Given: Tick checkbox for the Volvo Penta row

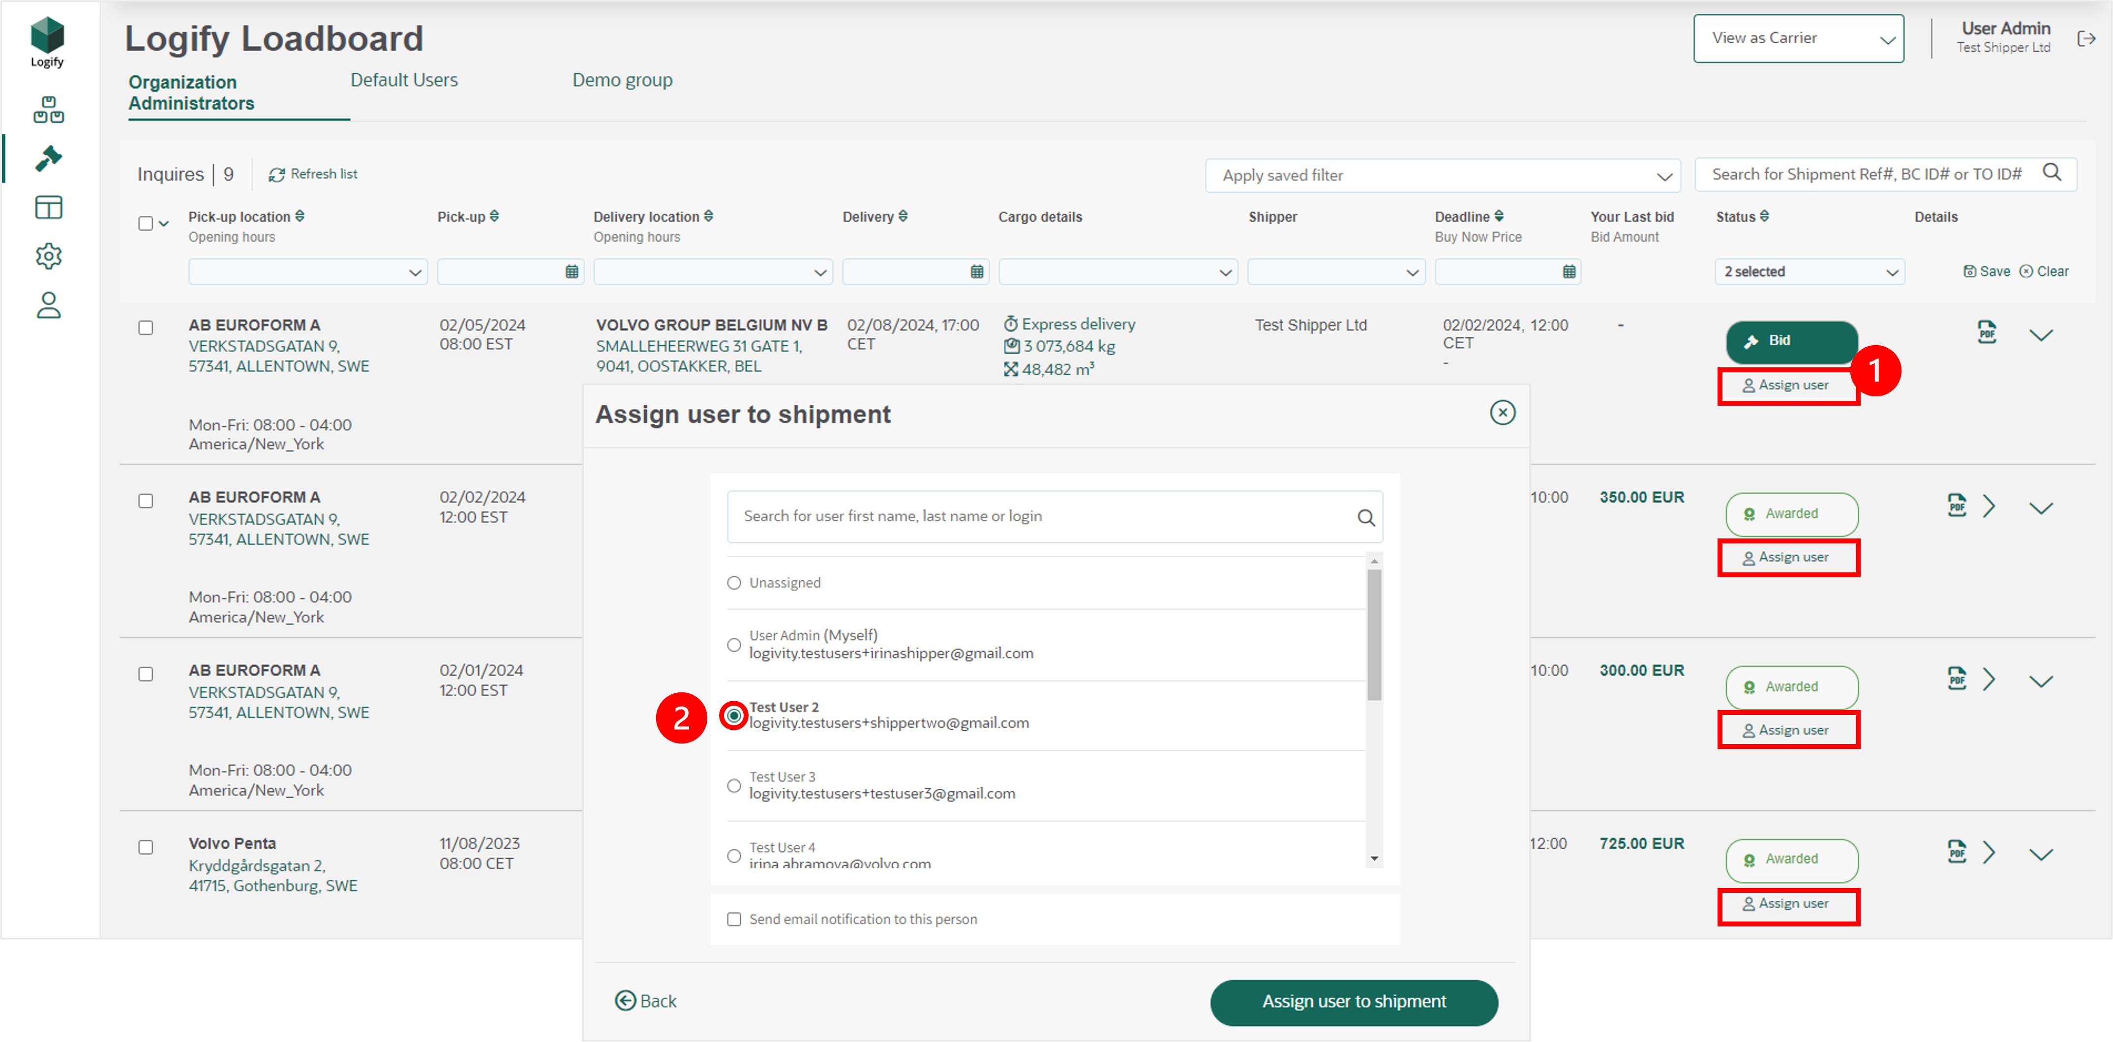Looking at the screenshot, I should 145,847.
